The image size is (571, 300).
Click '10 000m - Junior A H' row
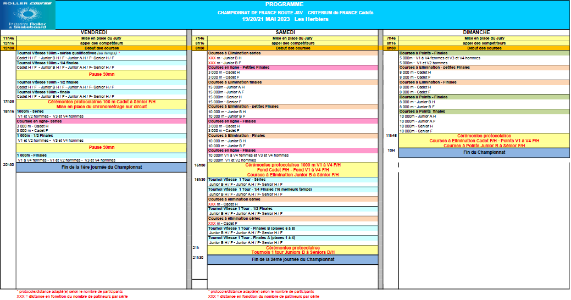coord(484,116)
